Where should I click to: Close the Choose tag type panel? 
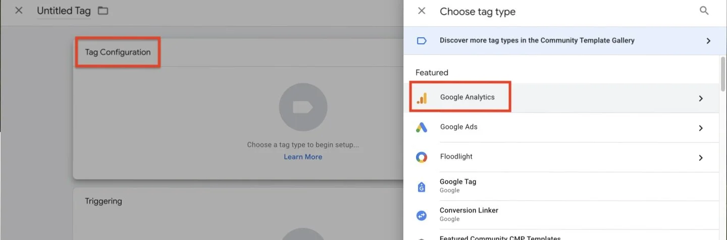coord(422,11)
